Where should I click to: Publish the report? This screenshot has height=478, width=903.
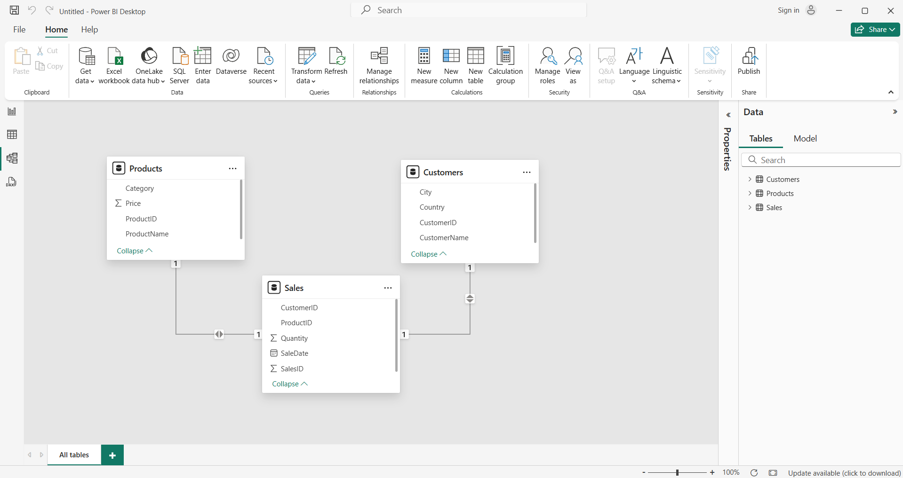click(x=749, y=61)
